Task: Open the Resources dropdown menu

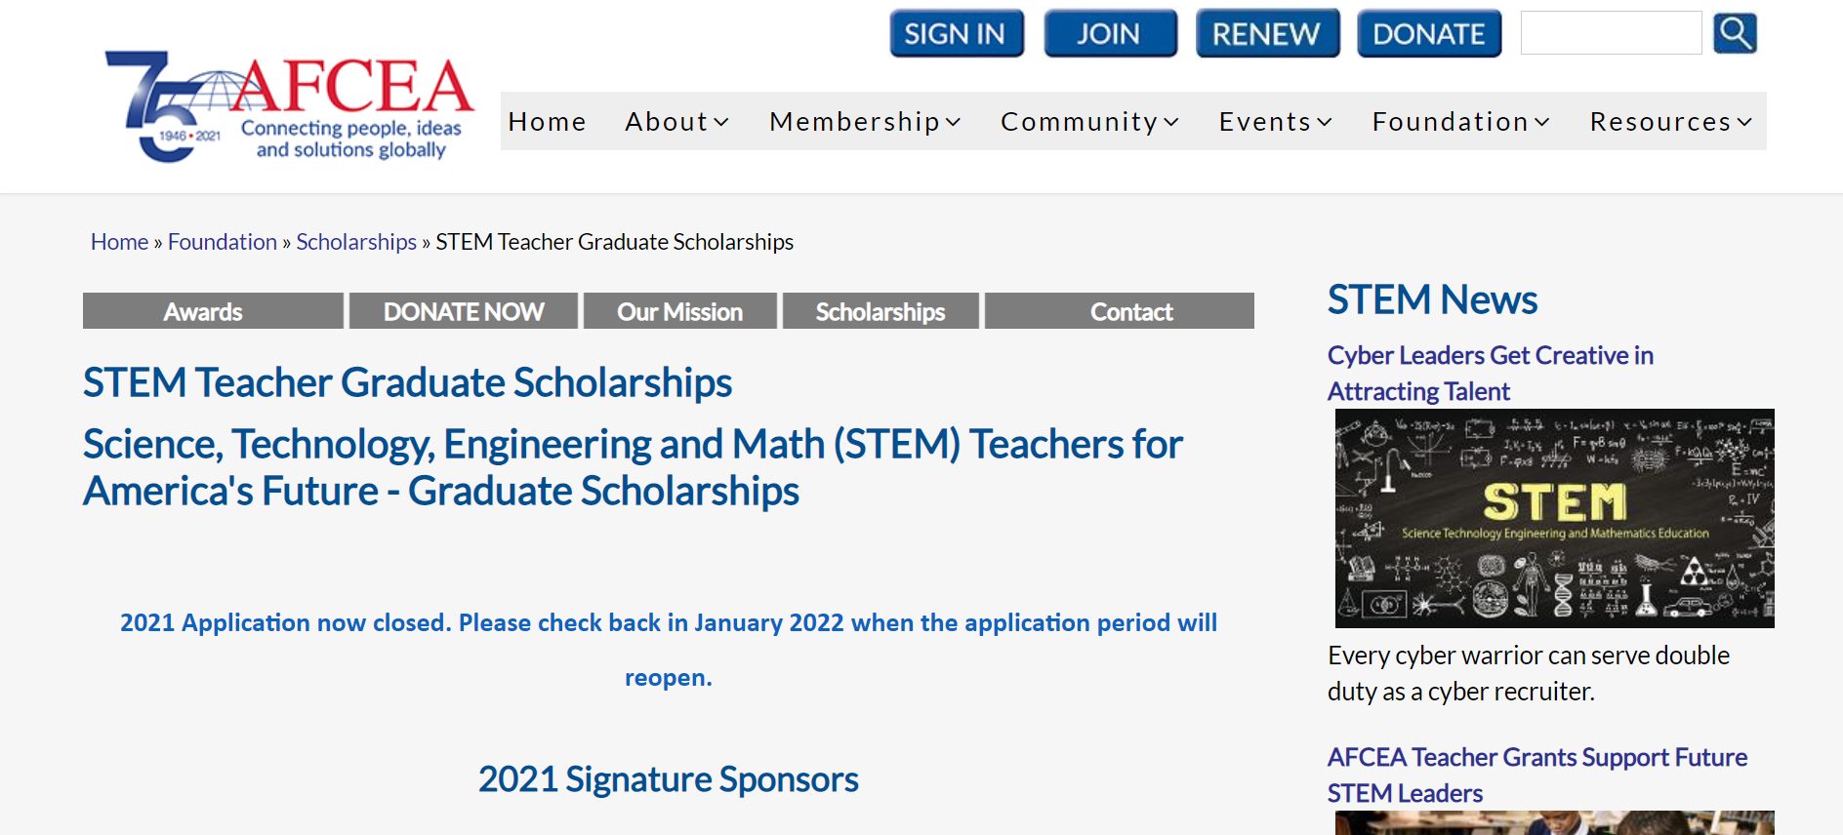Action: tap(1671, 122)
